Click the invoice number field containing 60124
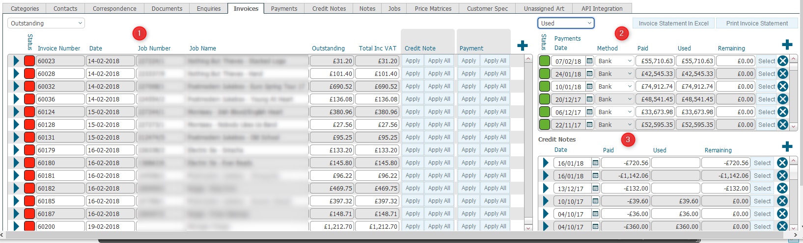 tap(60, 112)
